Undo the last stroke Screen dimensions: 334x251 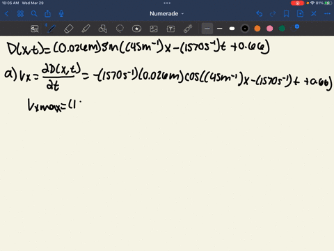pos(260,14)
